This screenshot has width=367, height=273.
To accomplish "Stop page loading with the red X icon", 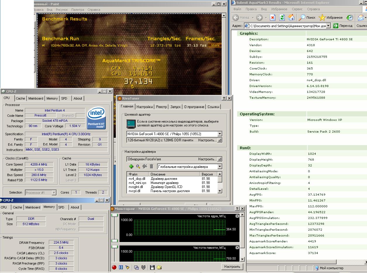I will pyautogui.click(x=273, y=18).
